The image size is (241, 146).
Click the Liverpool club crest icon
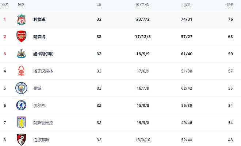22,20
